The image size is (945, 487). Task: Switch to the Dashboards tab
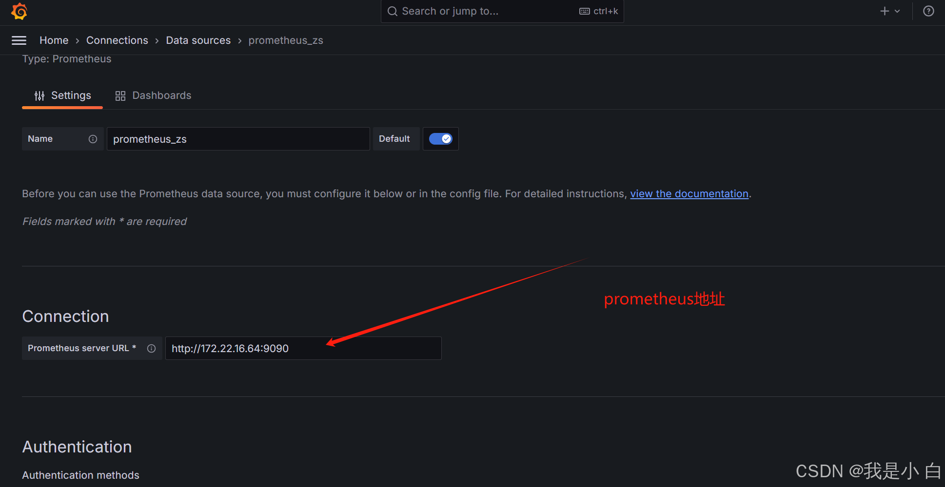153,95
